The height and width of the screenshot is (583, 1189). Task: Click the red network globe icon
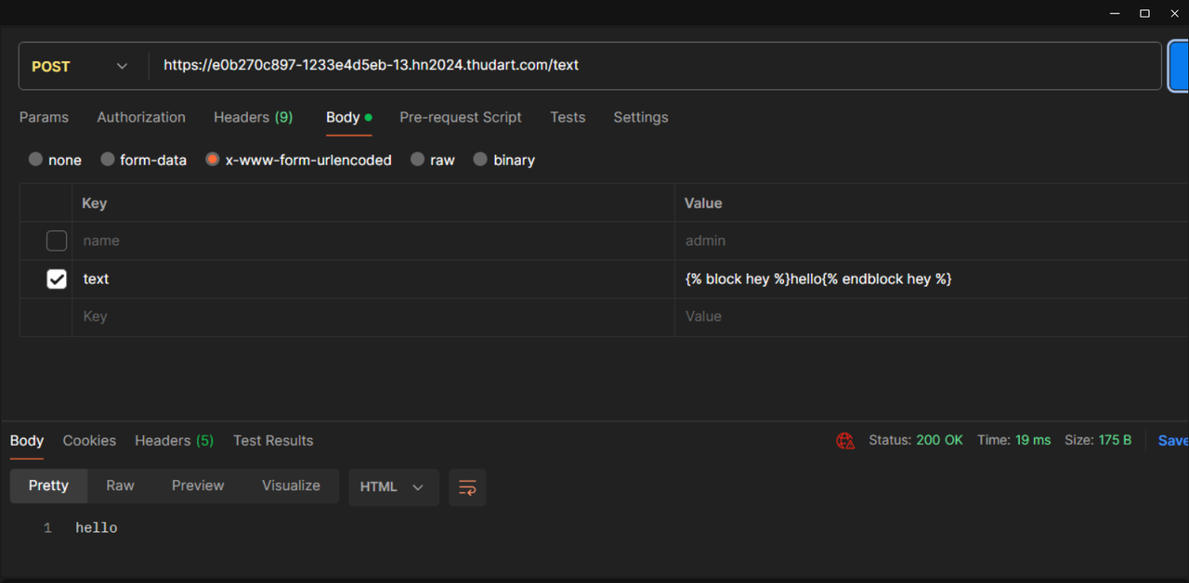pyautogui.click(x=845, y=441)
